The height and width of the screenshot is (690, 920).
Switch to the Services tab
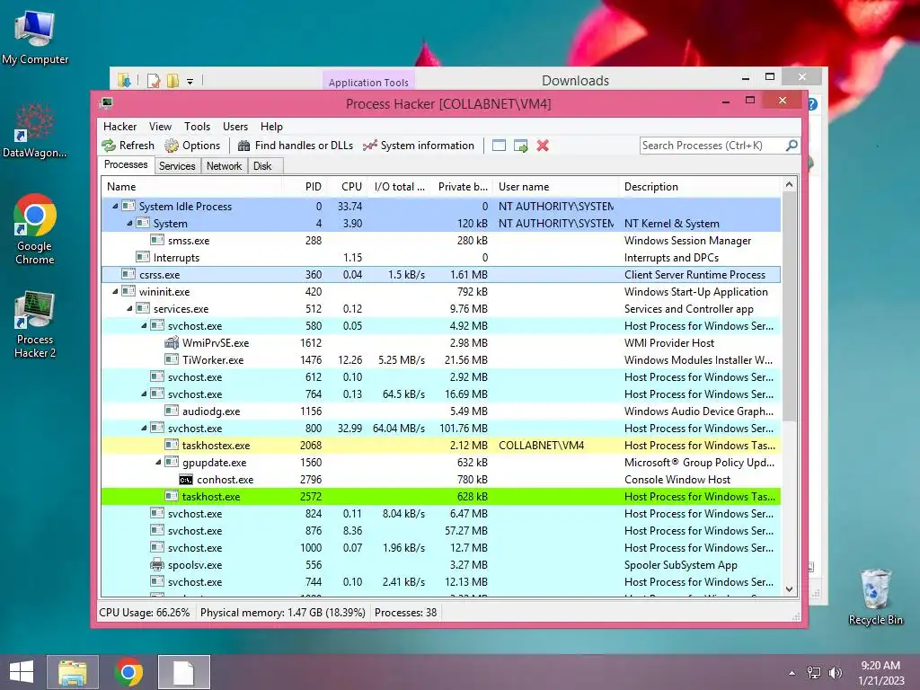[x=177, y=166]
